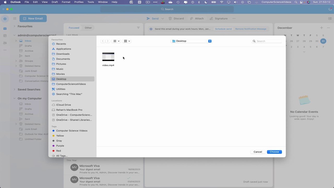This screenshot has width=334, height=188.
Task: Open the Documents folder in sidebar
Action: click(x=72, y=59)
